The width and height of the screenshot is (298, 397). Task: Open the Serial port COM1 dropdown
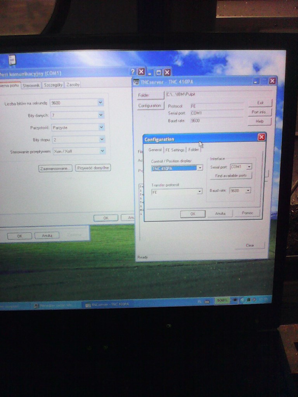point(241,167)
